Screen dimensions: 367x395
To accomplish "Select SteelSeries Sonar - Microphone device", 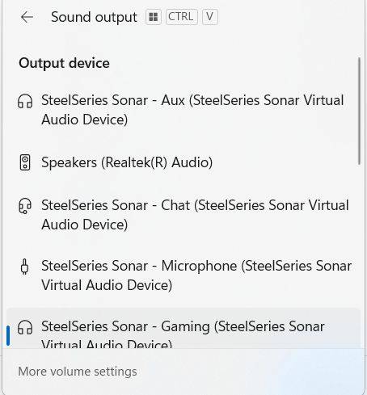I will point(183,275).
